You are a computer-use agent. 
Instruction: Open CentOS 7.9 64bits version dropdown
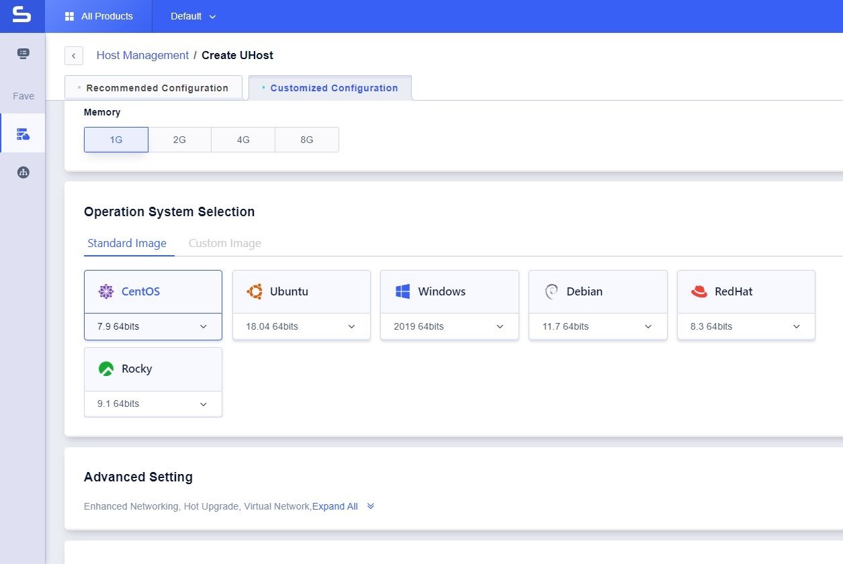153,327
